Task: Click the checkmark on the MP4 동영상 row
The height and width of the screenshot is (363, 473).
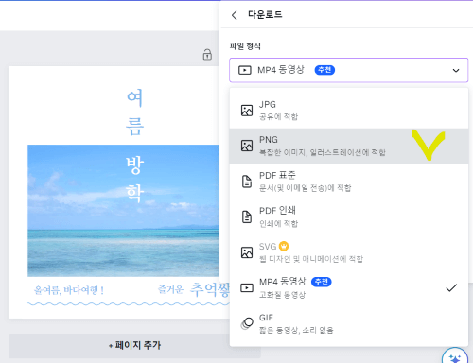Action: click(451, 287)
